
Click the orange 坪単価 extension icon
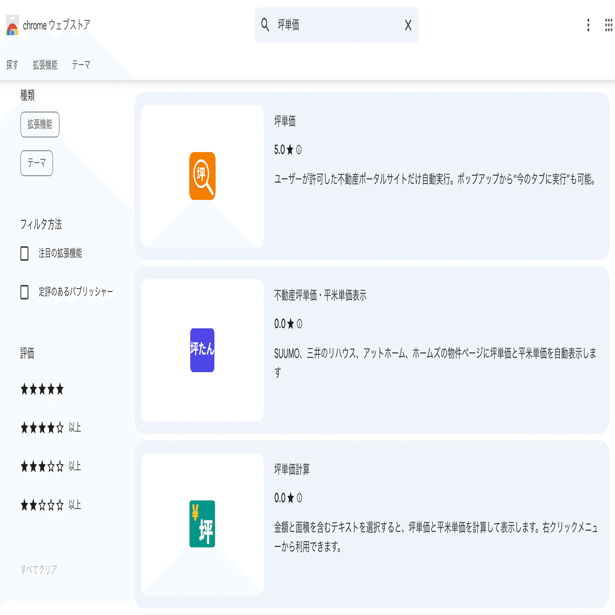click(202, 176)
